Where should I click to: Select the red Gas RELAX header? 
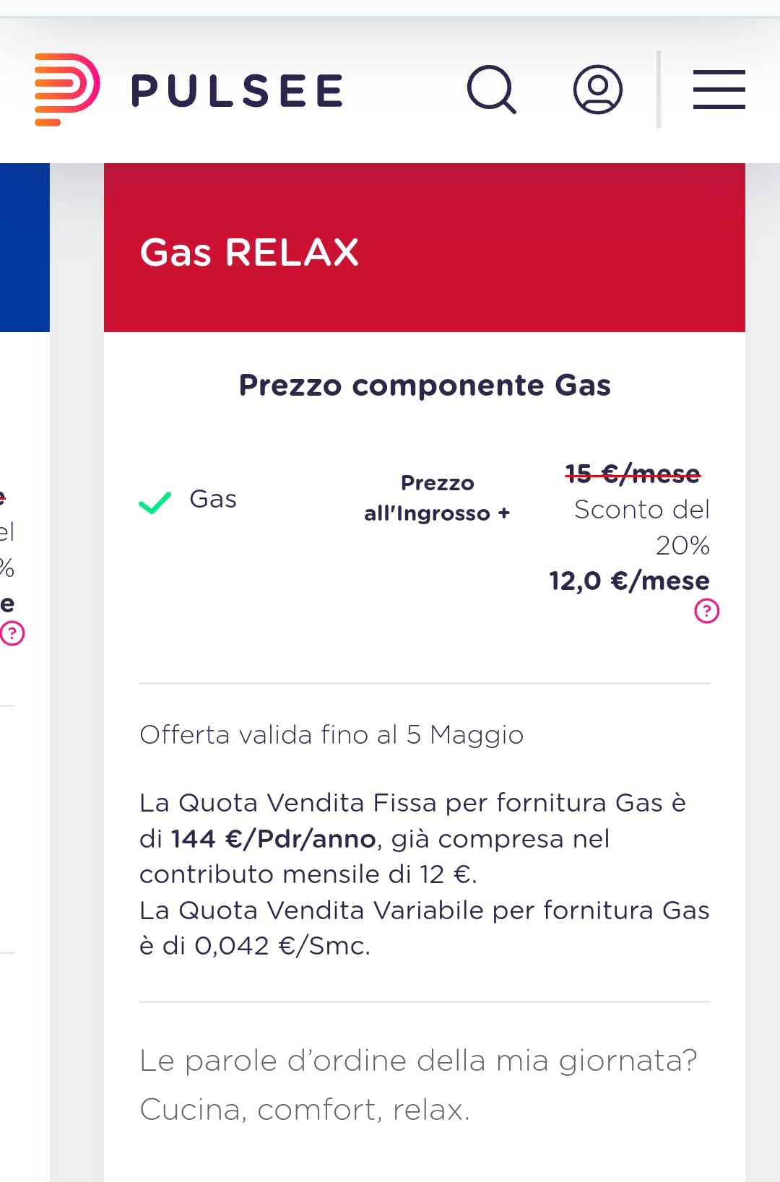pos(424,248)
